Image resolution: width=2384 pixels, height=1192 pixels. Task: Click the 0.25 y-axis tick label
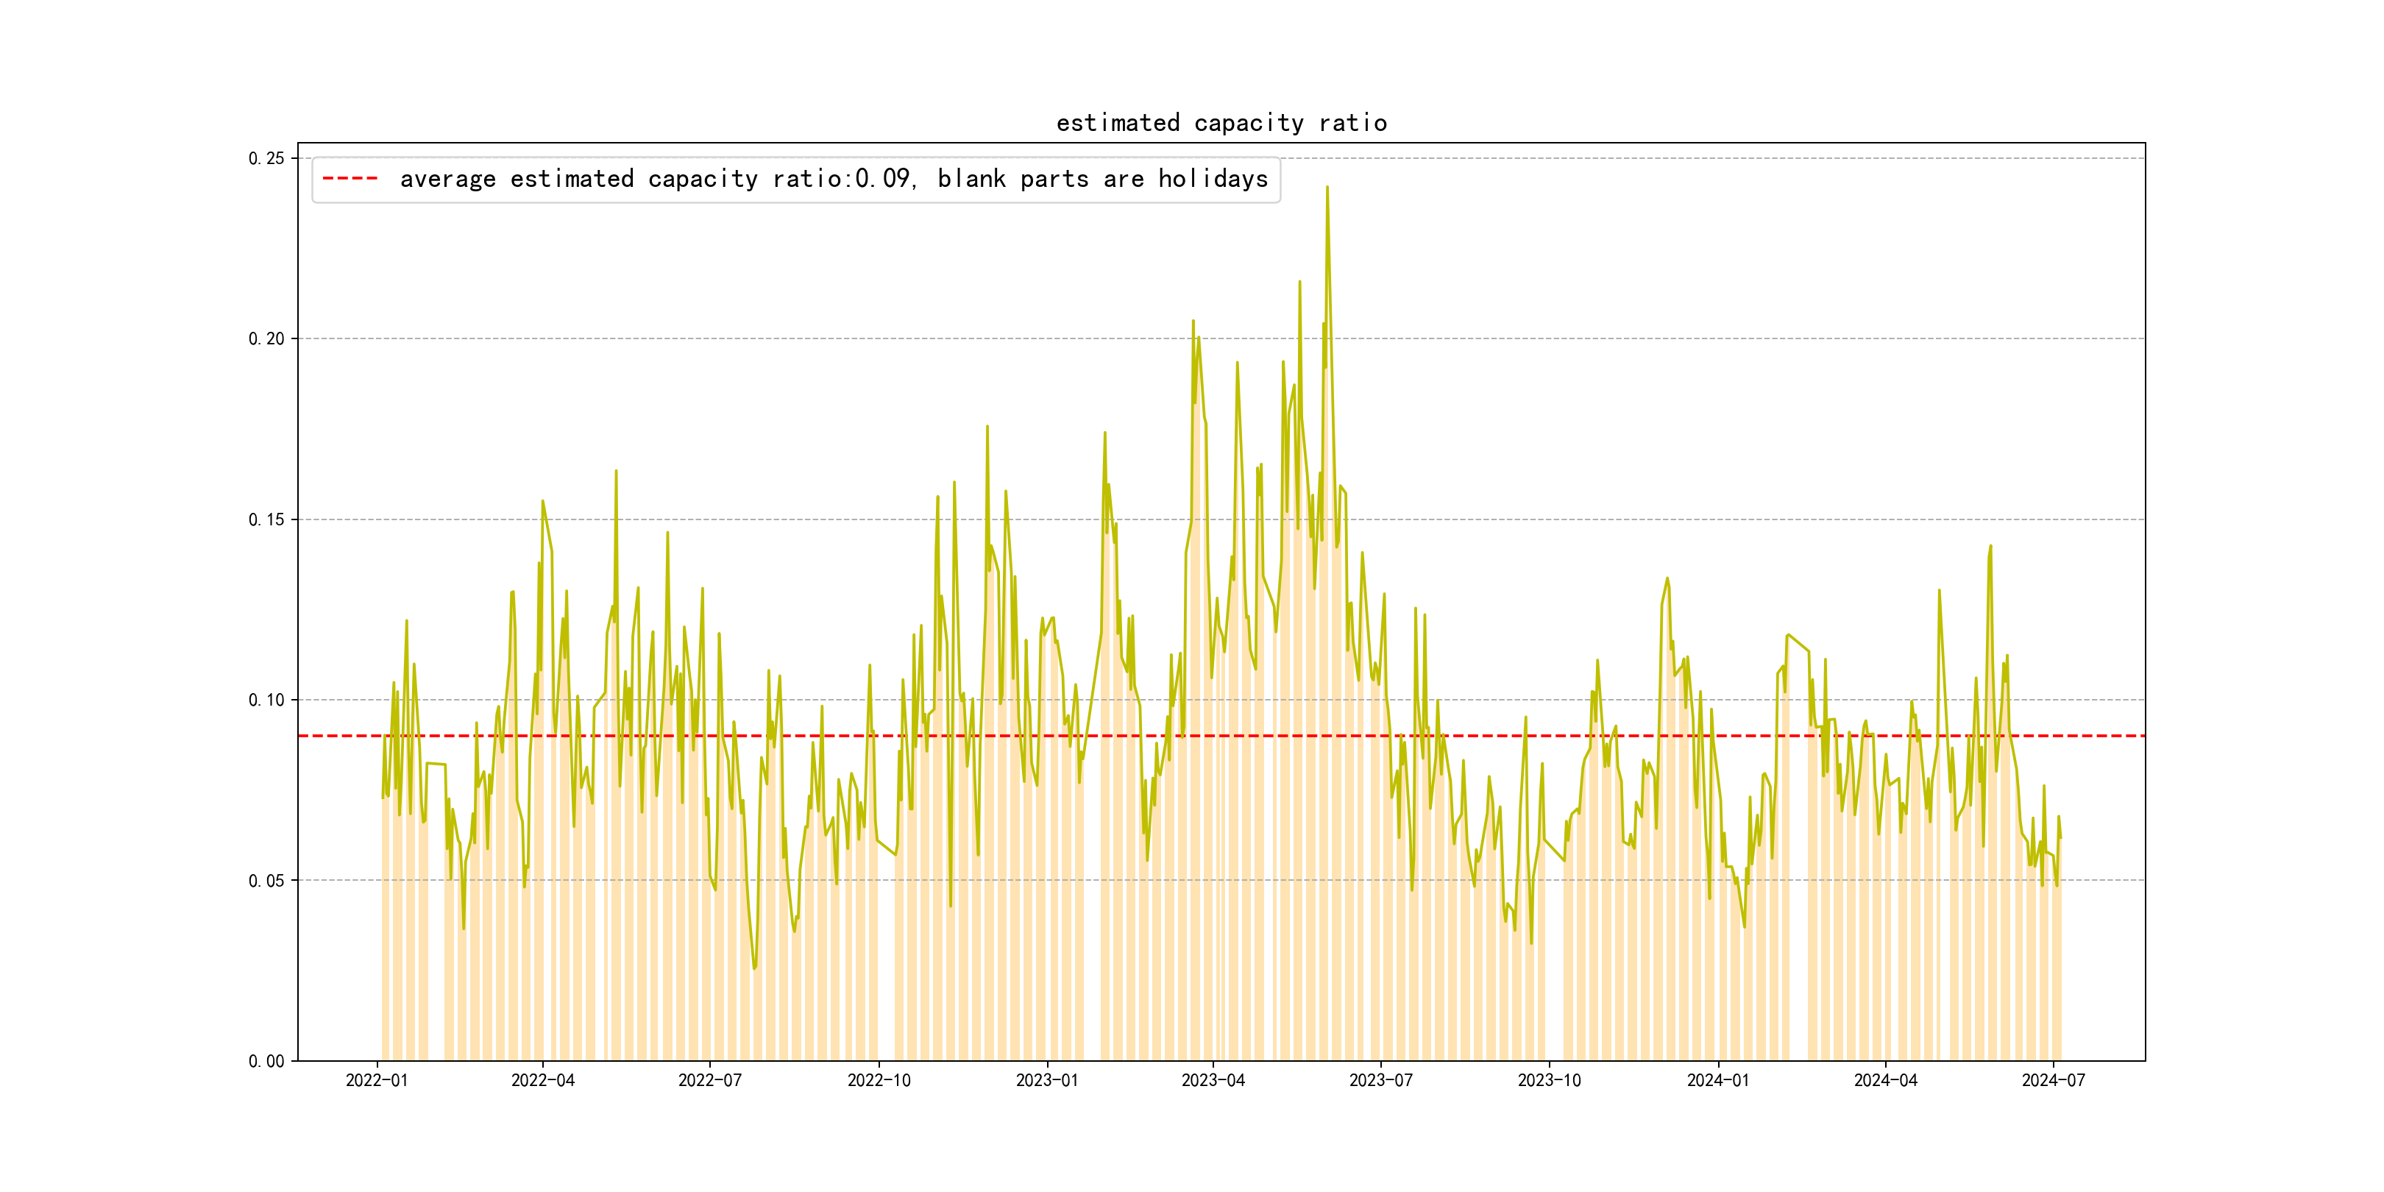266,158
